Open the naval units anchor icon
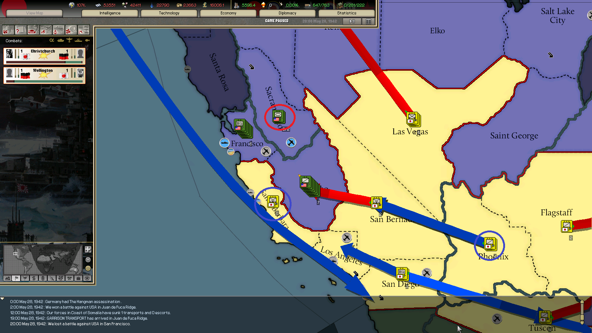Viewport: 592px width, 333px height. (x=58, y=30)
